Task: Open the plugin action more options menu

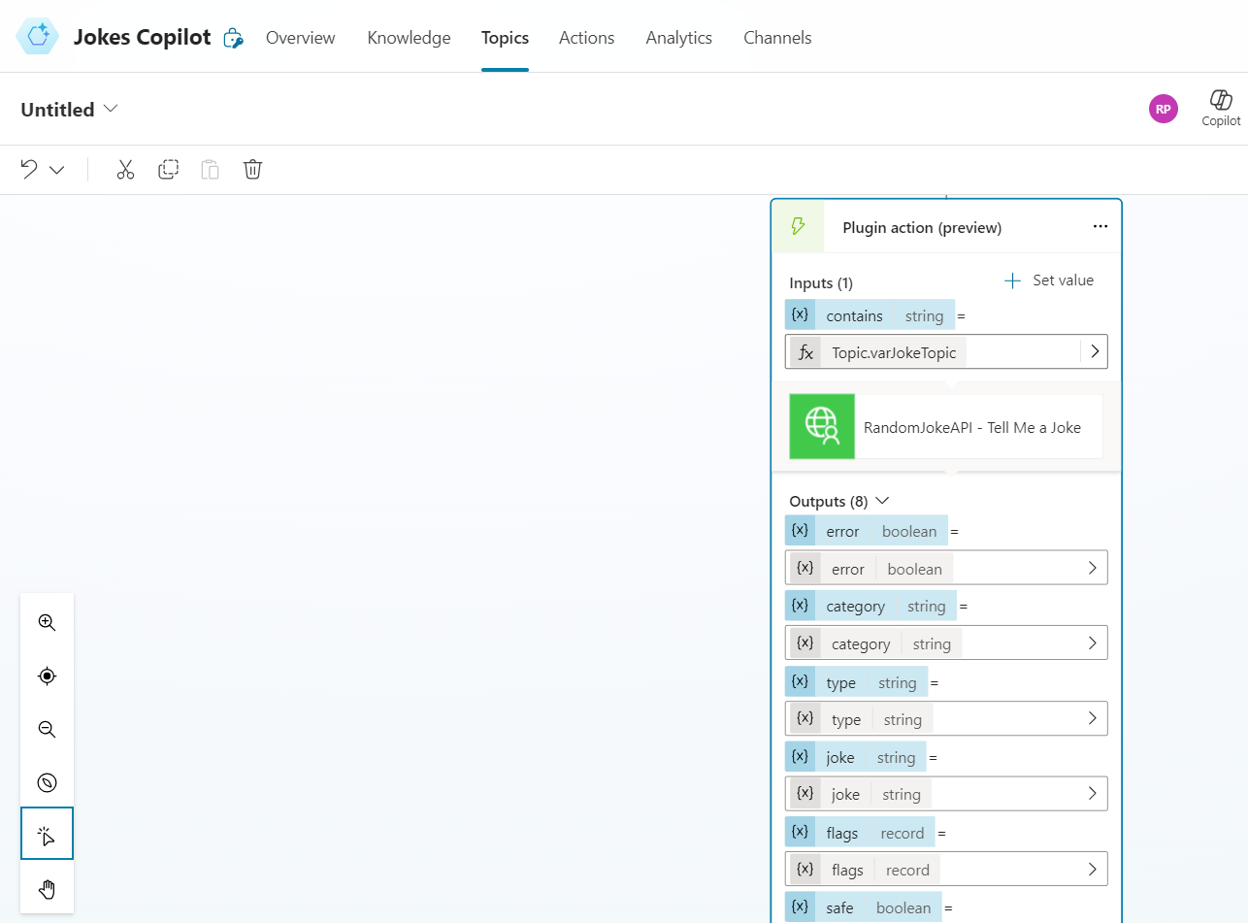Action: pyautogui.click(x=1100, y=226)
